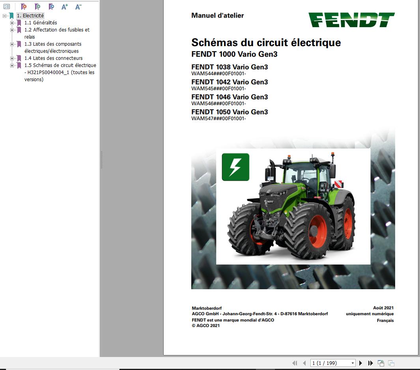
Task: Click the previous view navigation icon
Action: [381, 363]
